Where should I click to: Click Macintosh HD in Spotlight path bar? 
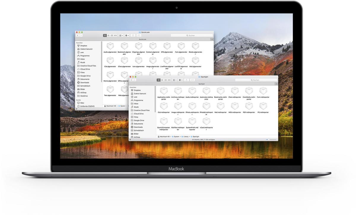click(164, 137)
